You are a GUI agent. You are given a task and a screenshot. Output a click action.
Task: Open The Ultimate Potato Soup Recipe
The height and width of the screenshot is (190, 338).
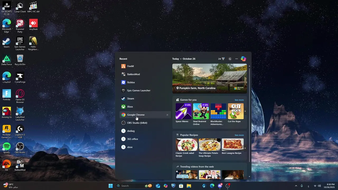pyautogui.click(x=209, y=148)
